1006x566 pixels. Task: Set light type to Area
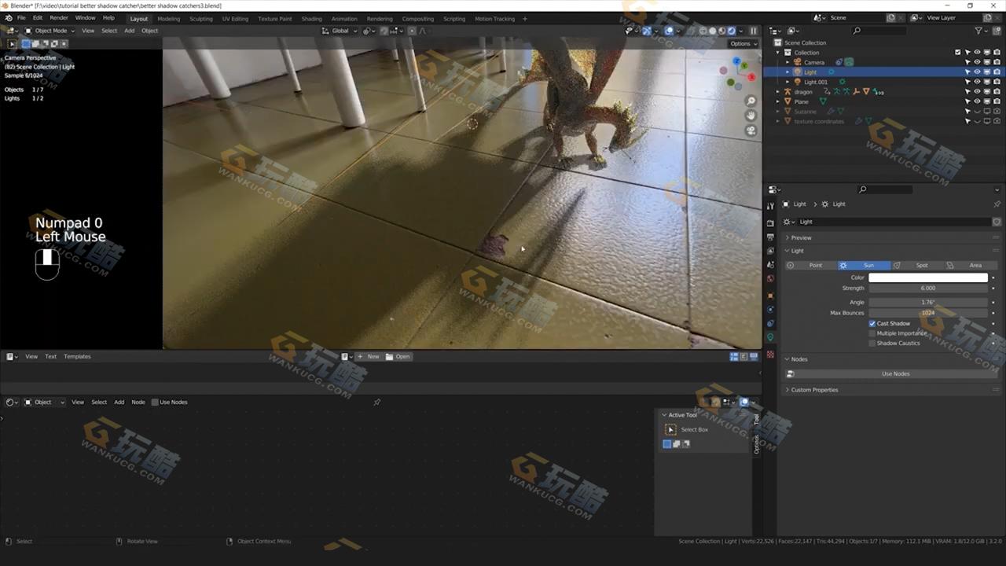coord(971,265)
